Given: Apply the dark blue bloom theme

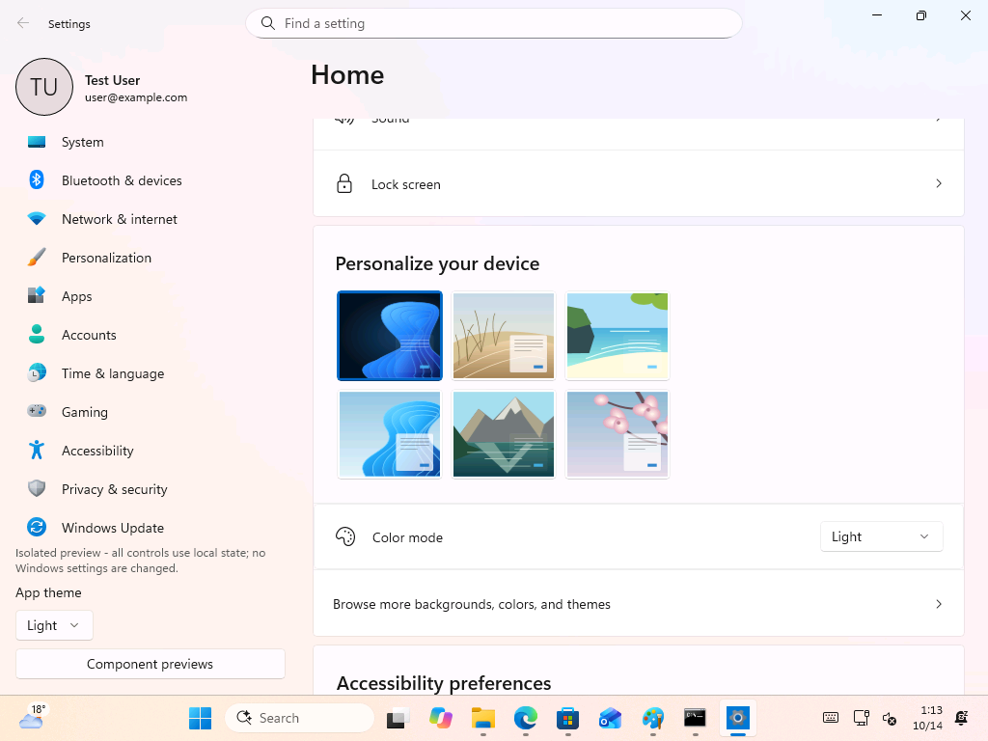Looking at the screenshot, I should point(390,336).
